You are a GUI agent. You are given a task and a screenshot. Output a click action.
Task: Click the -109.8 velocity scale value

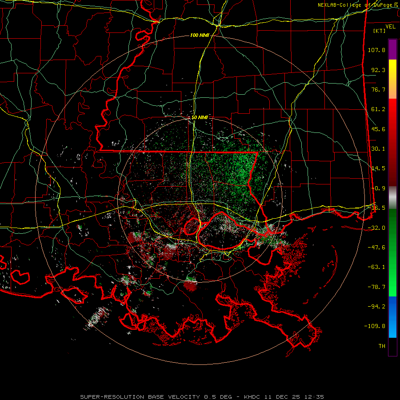click(375, 326)
